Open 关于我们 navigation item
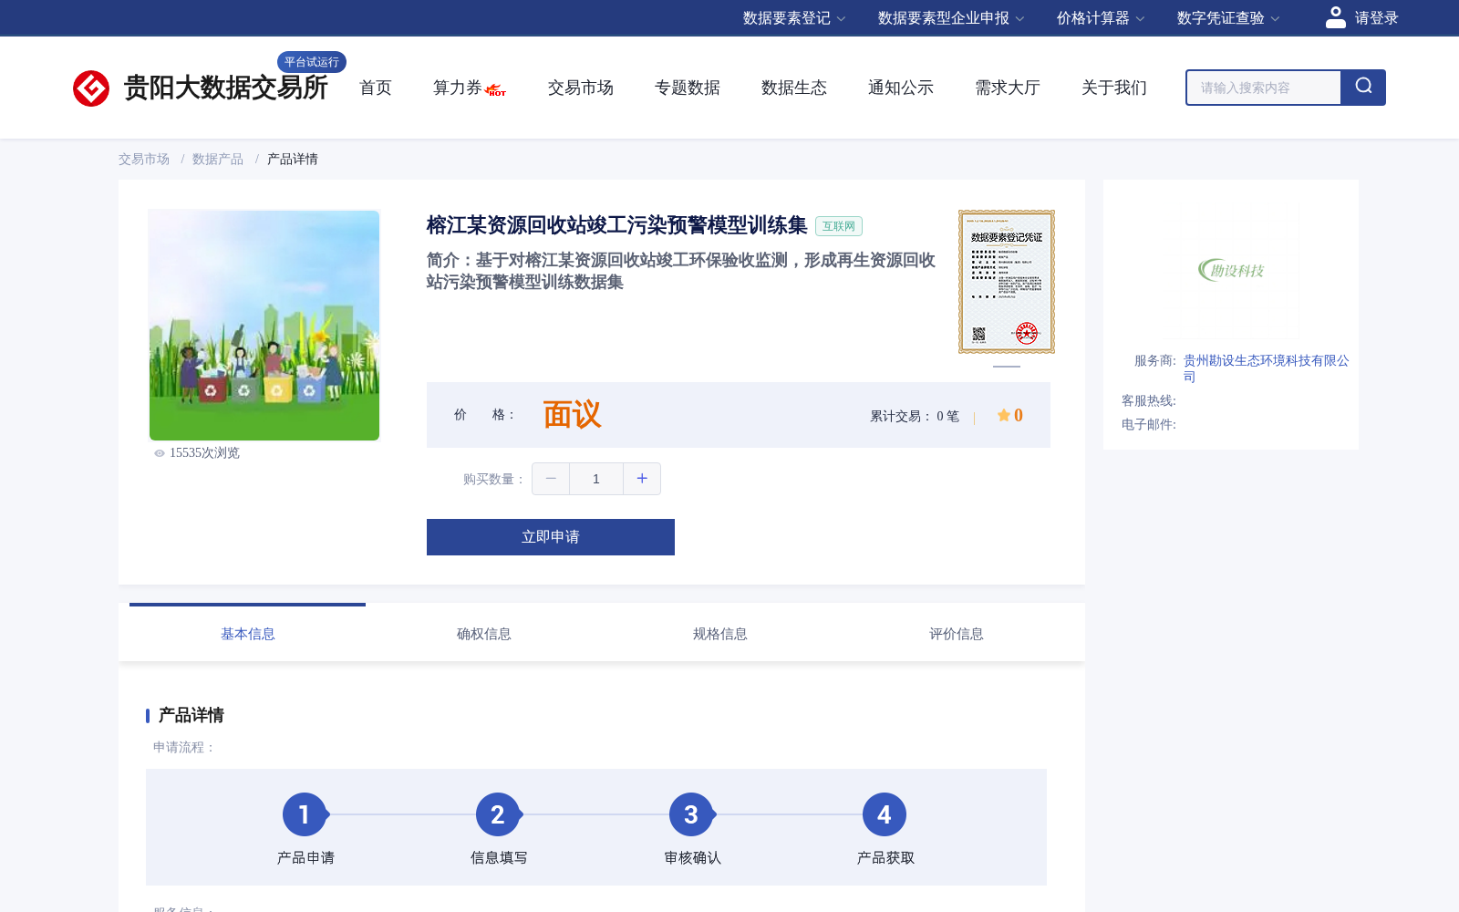The image size is (1459, 912). [x=1114, y=88]
